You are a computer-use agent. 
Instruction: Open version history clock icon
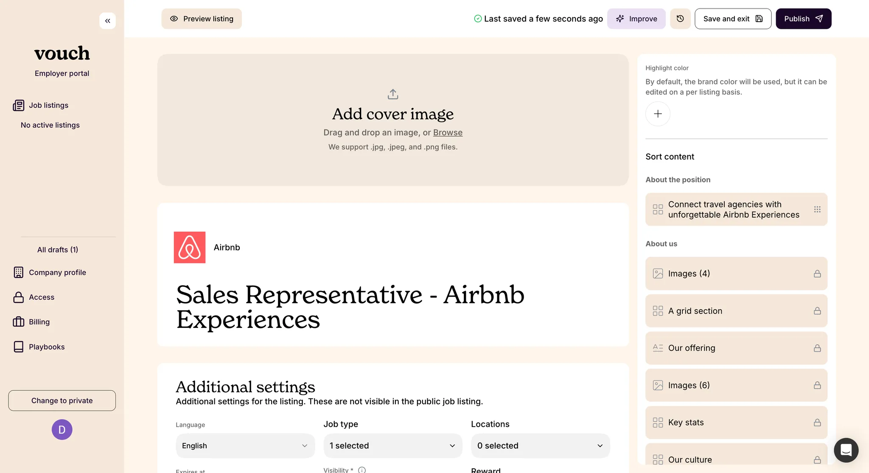[680, 19]
